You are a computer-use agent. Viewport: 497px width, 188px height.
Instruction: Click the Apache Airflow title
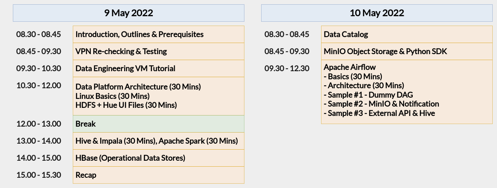point(350,67)
